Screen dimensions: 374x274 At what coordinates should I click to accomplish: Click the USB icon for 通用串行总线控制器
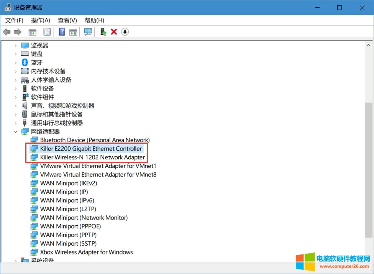click(24, 123)
